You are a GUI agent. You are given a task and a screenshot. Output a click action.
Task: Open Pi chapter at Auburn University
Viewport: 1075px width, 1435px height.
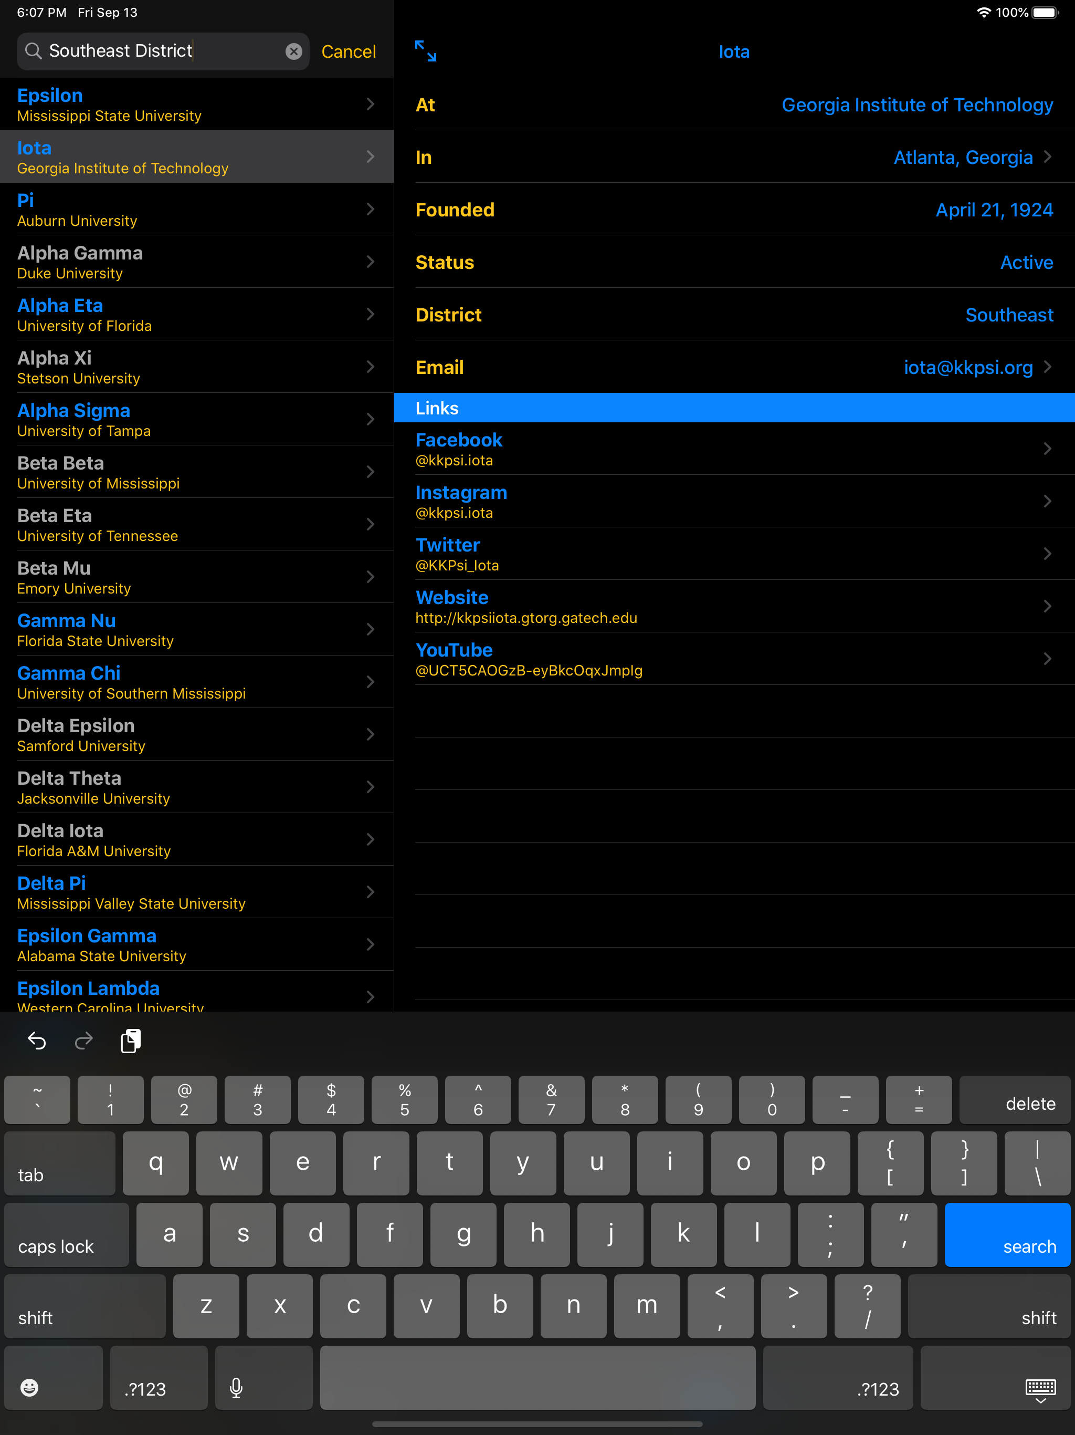point(196,209)
